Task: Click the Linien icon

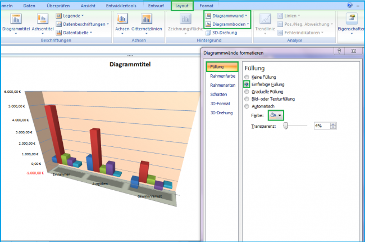Action: coord(280,16)
